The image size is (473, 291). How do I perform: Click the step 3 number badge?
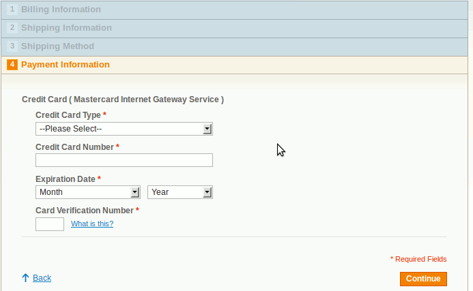(12, 46)
